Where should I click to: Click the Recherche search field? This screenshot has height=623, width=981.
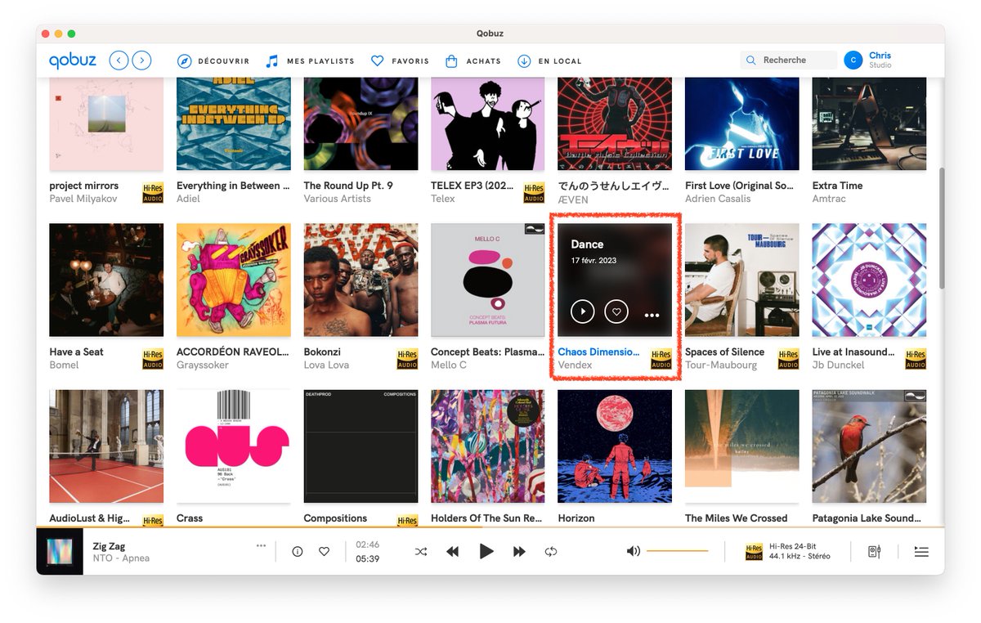(789, 61)
